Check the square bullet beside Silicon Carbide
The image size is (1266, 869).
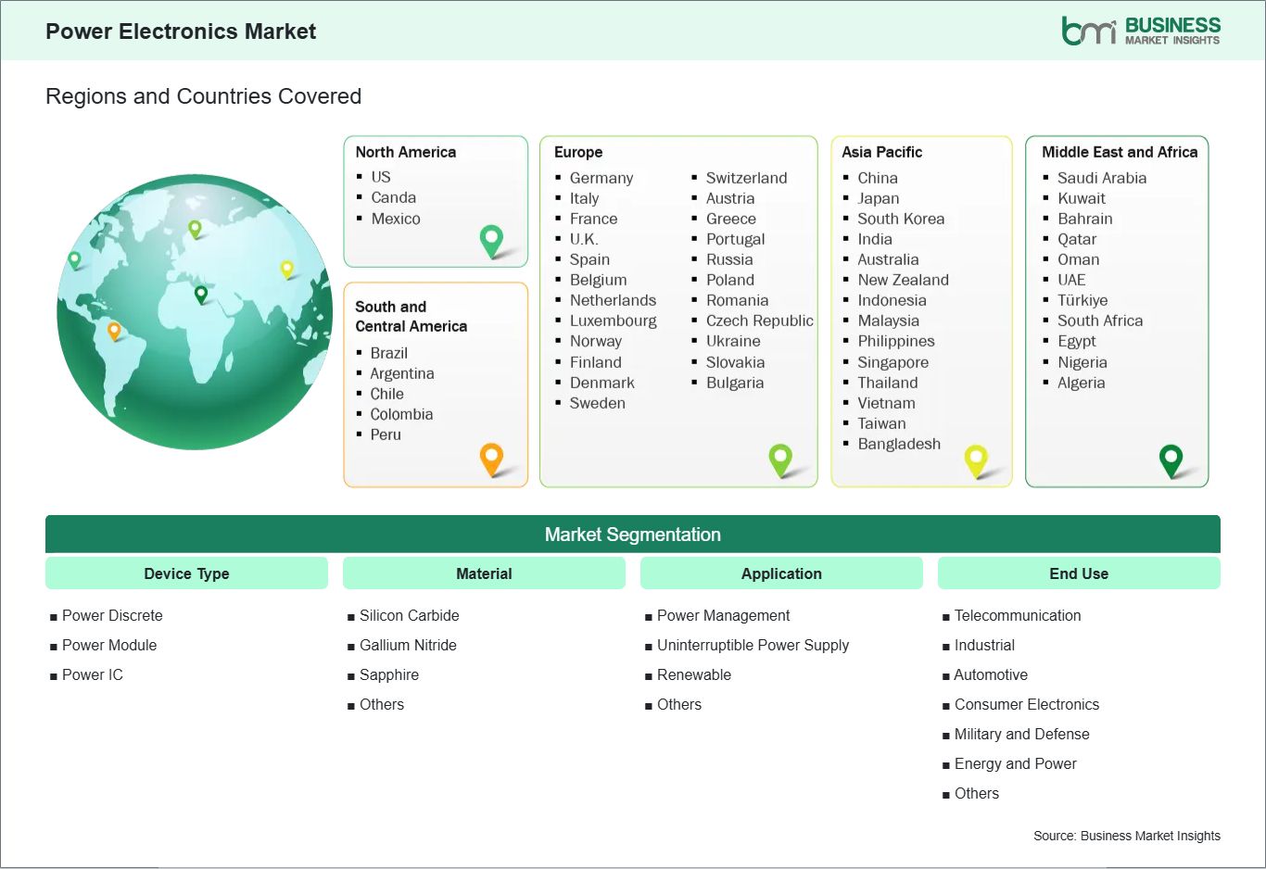350,615
